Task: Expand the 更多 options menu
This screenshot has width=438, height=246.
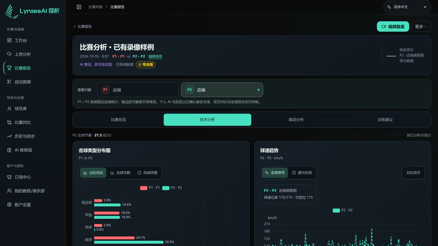Action: point(421,27)
